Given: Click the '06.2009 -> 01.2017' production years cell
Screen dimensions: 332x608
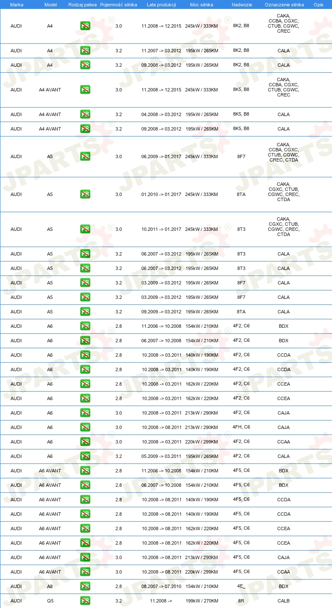Looking at the screenshot, I should point(161,156).
